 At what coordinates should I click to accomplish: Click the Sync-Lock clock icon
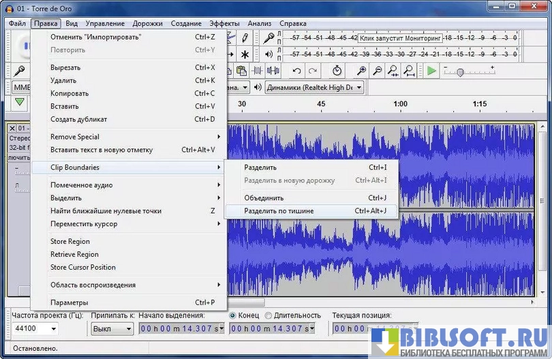pyautogui.click(x=337, y=71)
